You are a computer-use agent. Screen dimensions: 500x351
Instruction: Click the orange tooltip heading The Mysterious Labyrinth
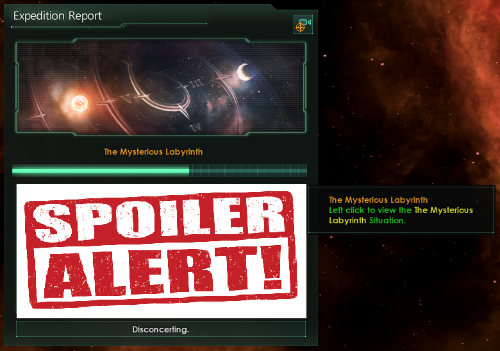pyautogui.click(x=378, y=200)
